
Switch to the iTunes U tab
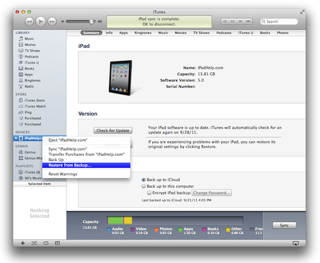(x=246, y=33)
